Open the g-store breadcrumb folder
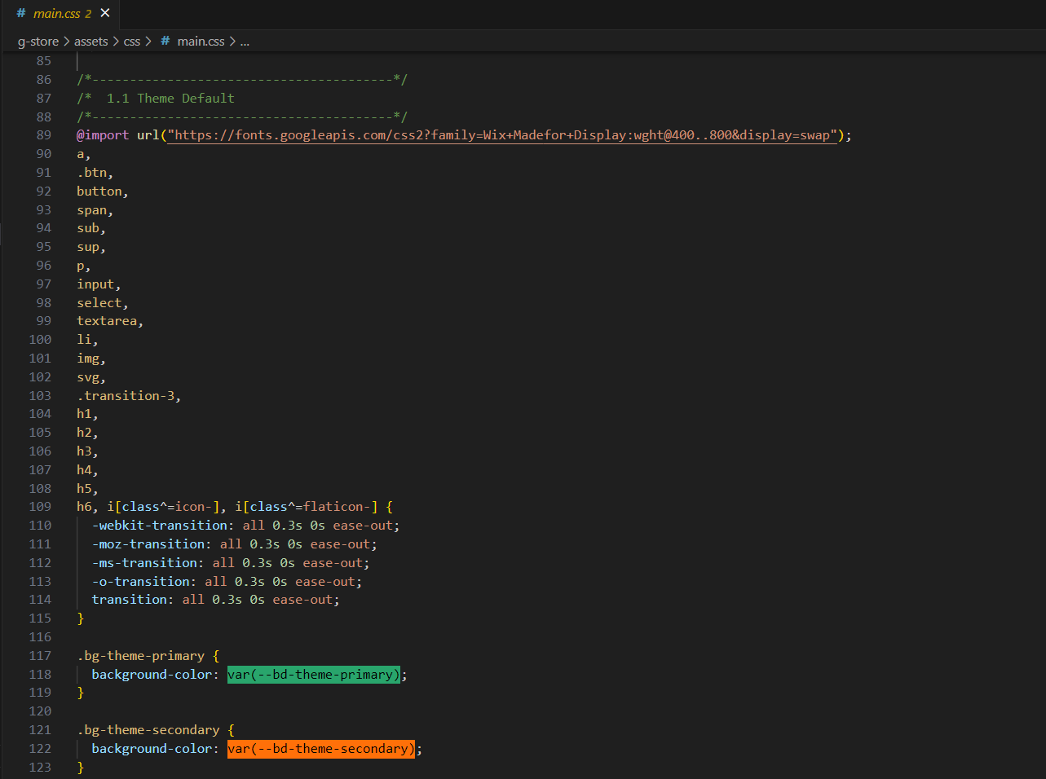1046x779 pixels. point(38,41)
